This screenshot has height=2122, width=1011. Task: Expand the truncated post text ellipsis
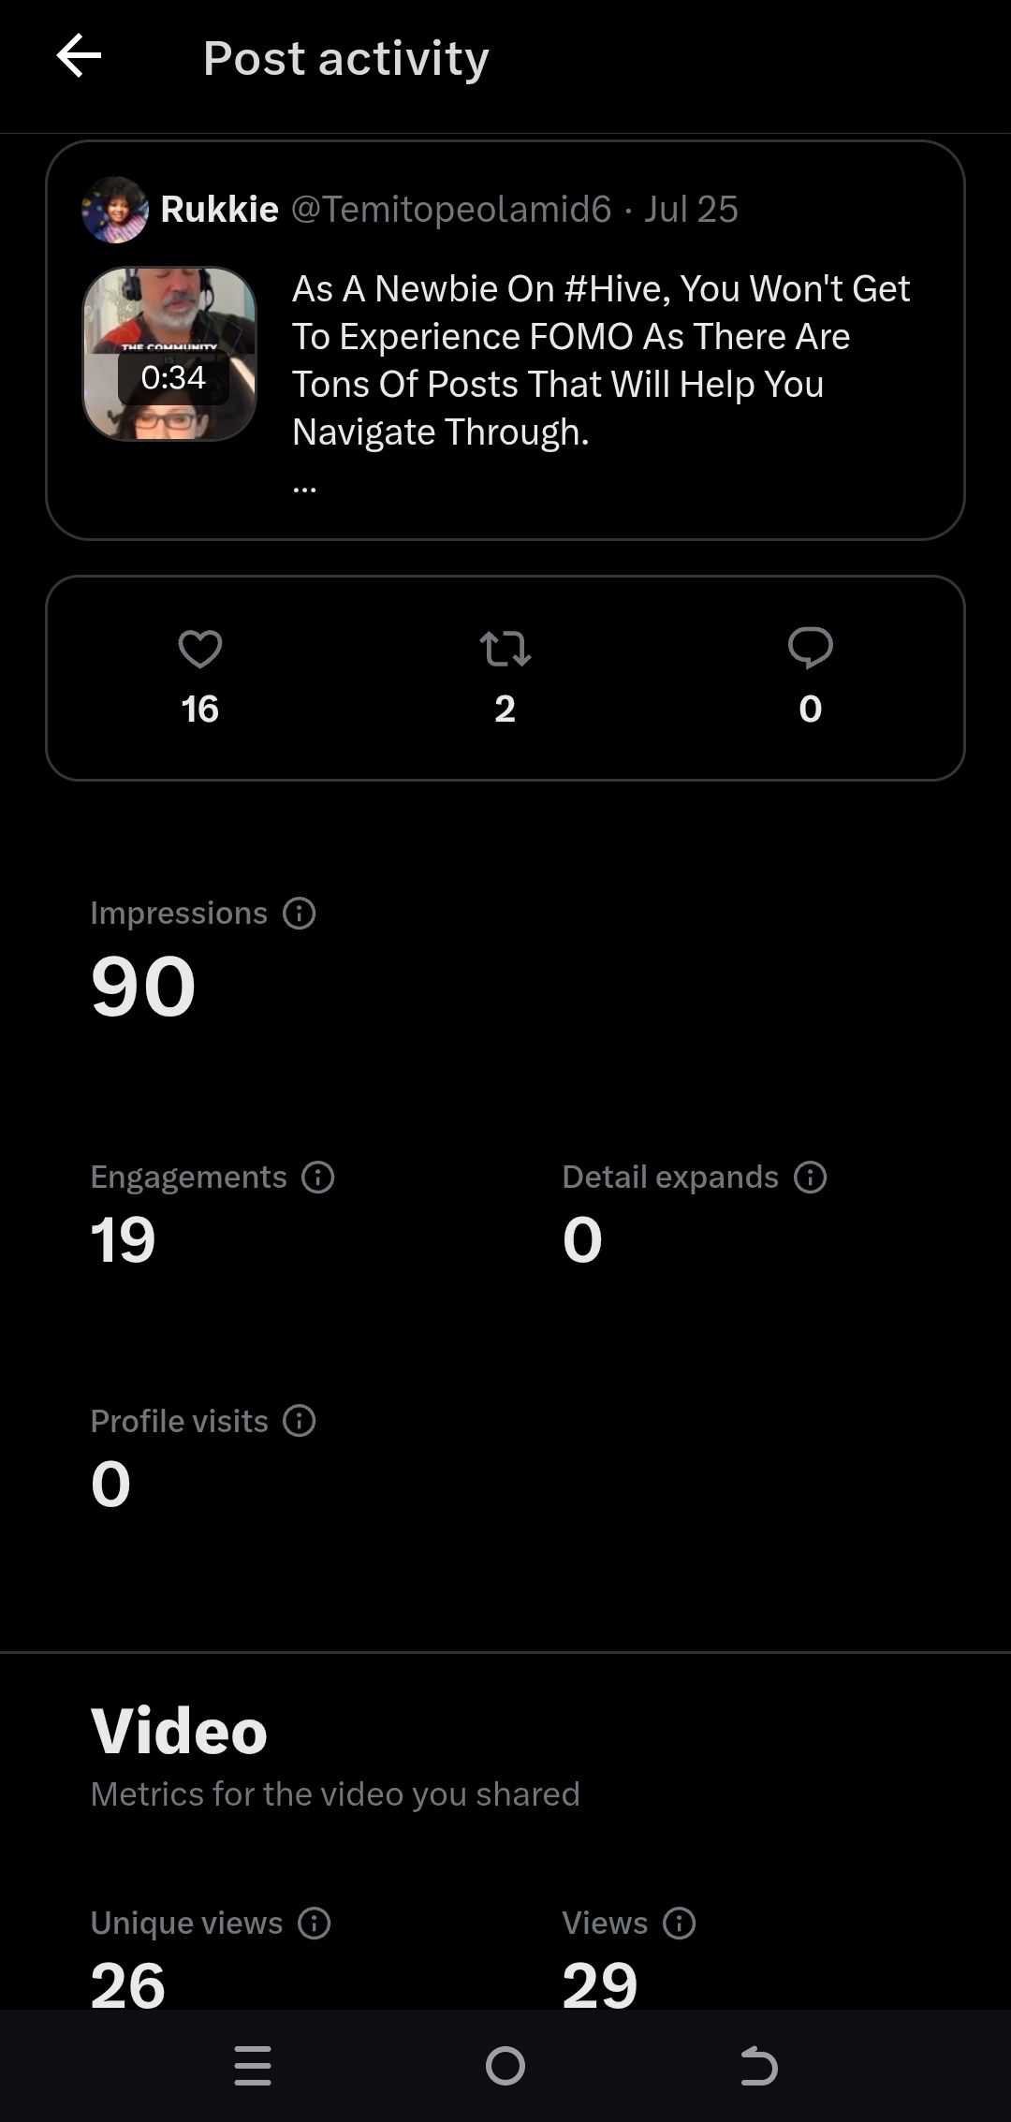304,487
